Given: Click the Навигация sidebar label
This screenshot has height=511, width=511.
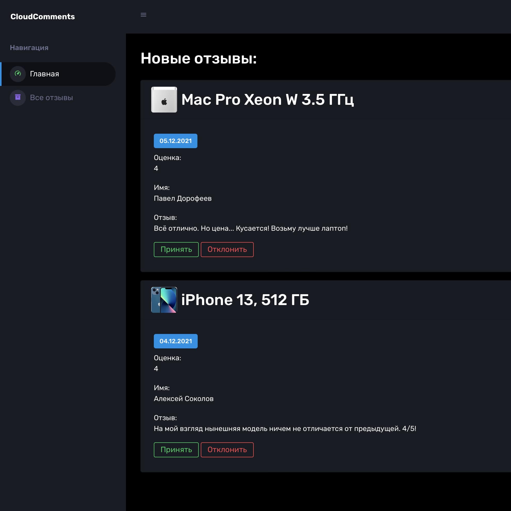Looking at the screenshot, I should pyautogui.click(x=29, y=48).
